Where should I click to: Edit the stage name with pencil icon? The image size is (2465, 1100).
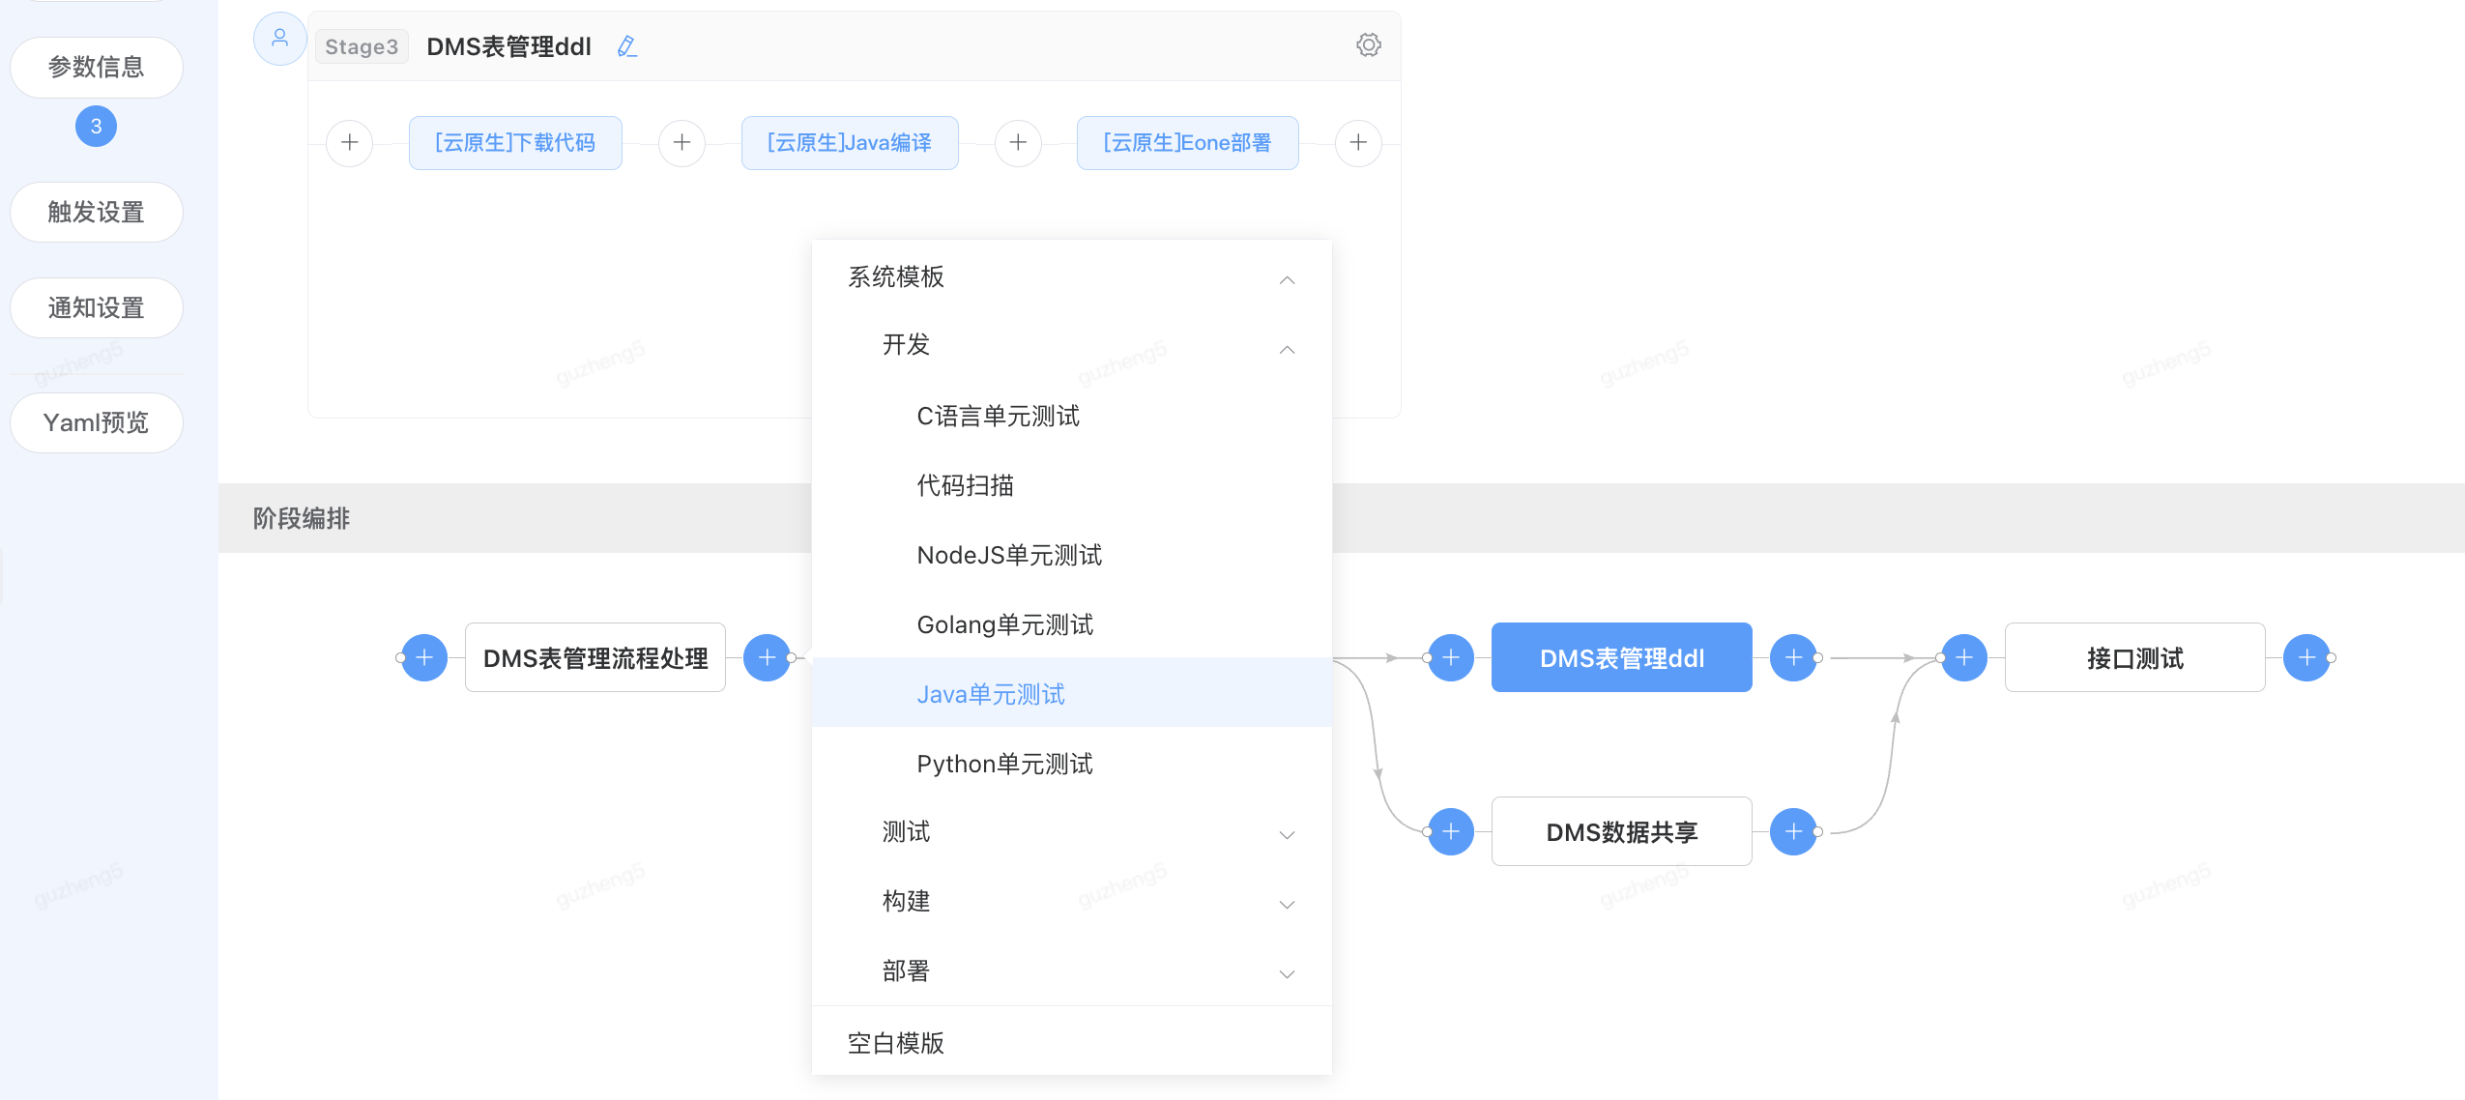[627, 46]
